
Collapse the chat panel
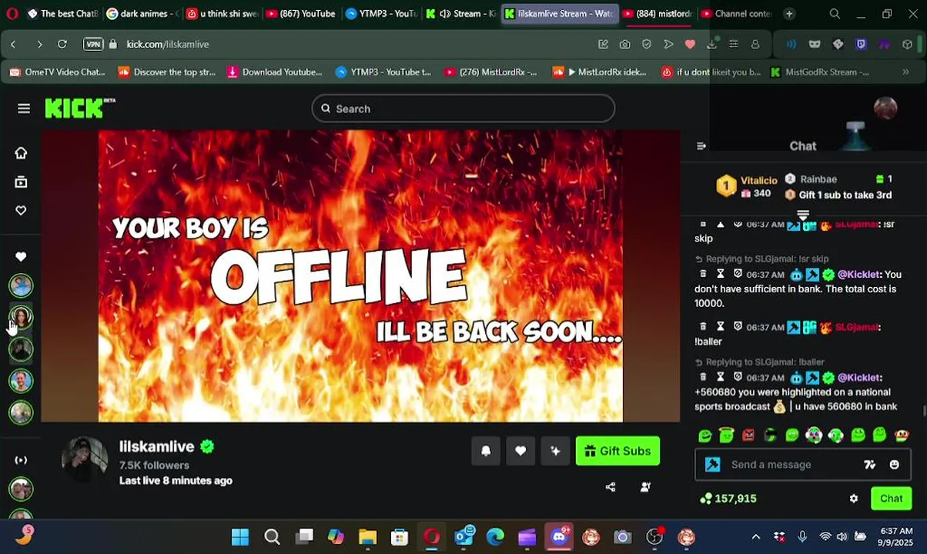[701, 146]
